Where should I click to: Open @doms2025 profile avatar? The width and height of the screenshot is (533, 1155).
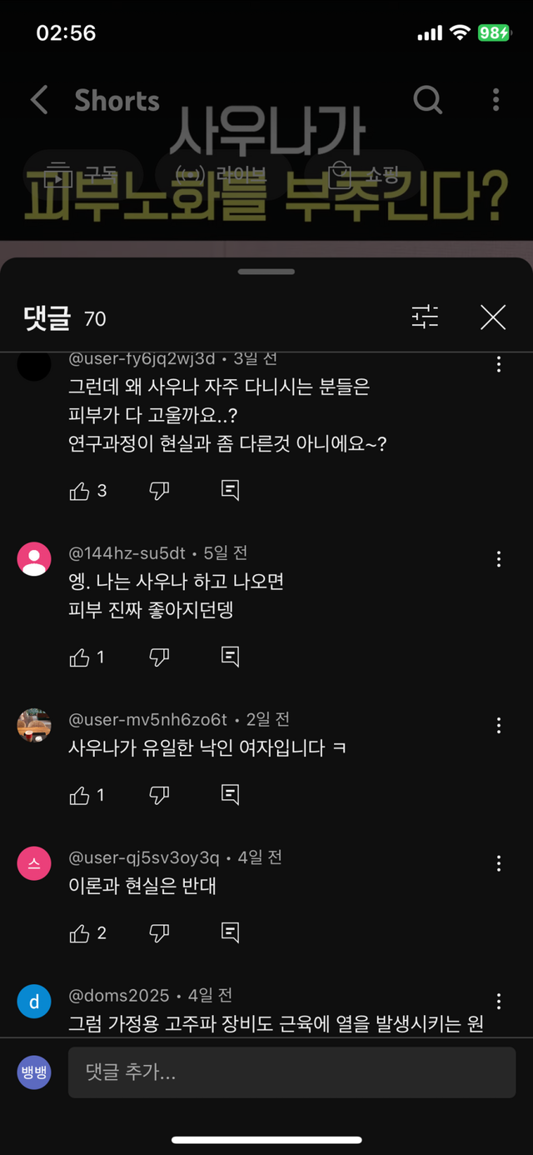34,1002
